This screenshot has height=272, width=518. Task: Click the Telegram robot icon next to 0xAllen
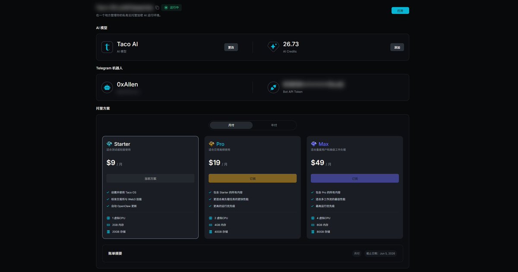(107, 88)
